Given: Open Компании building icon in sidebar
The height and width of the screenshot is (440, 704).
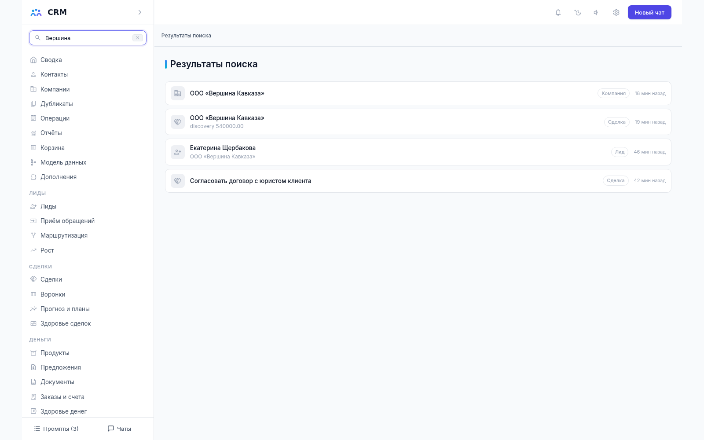Looking at the screenshot, I should click(x=33, y=89).
